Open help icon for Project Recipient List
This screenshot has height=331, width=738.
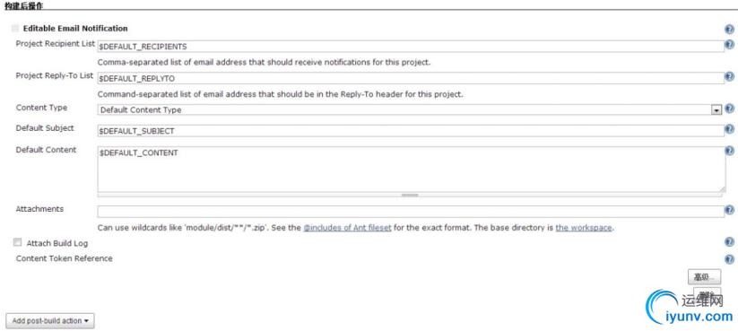click(730, 45)
